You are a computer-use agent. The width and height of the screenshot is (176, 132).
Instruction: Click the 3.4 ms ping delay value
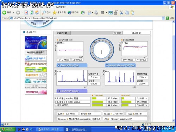tap(94, 77)
